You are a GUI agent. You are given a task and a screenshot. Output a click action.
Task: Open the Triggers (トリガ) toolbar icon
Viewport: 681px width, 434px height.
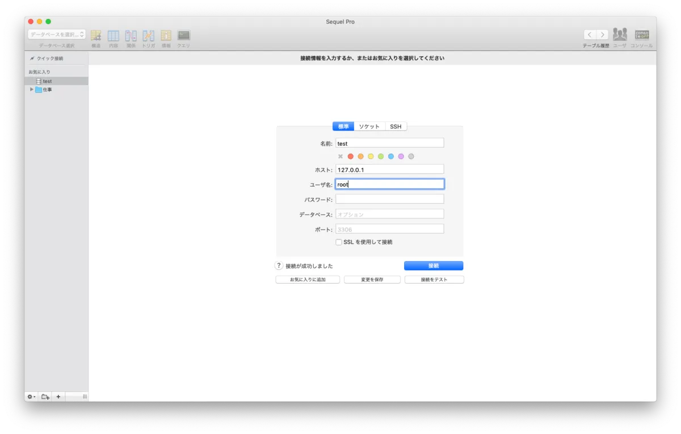[149, 35]
